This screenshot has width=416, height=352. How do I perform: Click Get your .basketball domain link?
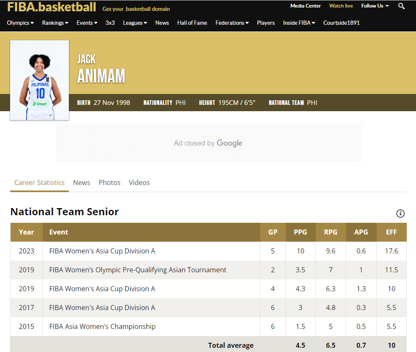pos(136,9)
